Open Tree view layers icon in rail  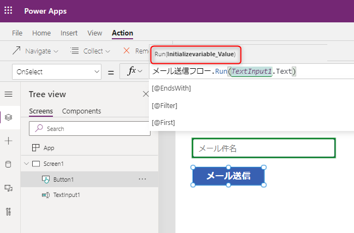(x=9, y=117)
